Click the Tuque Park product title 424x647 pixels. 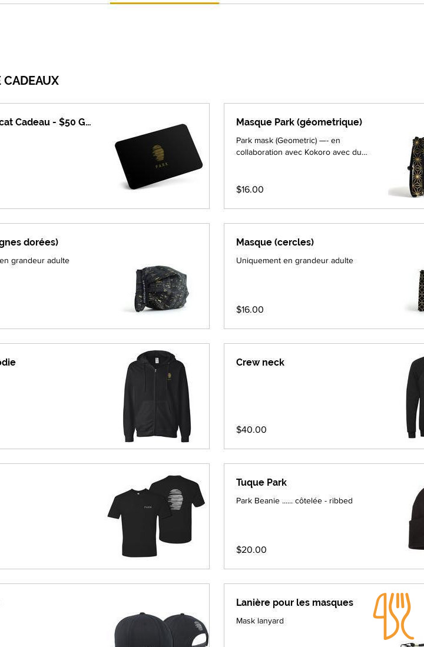pyautogui.click(x=261, y=483)
